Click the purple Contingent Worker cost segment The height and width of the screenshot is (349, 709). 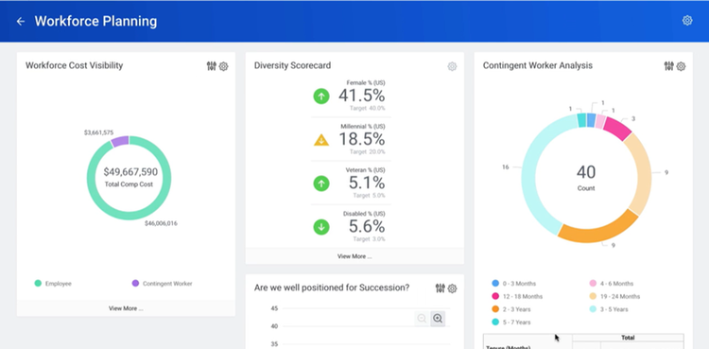120,141
